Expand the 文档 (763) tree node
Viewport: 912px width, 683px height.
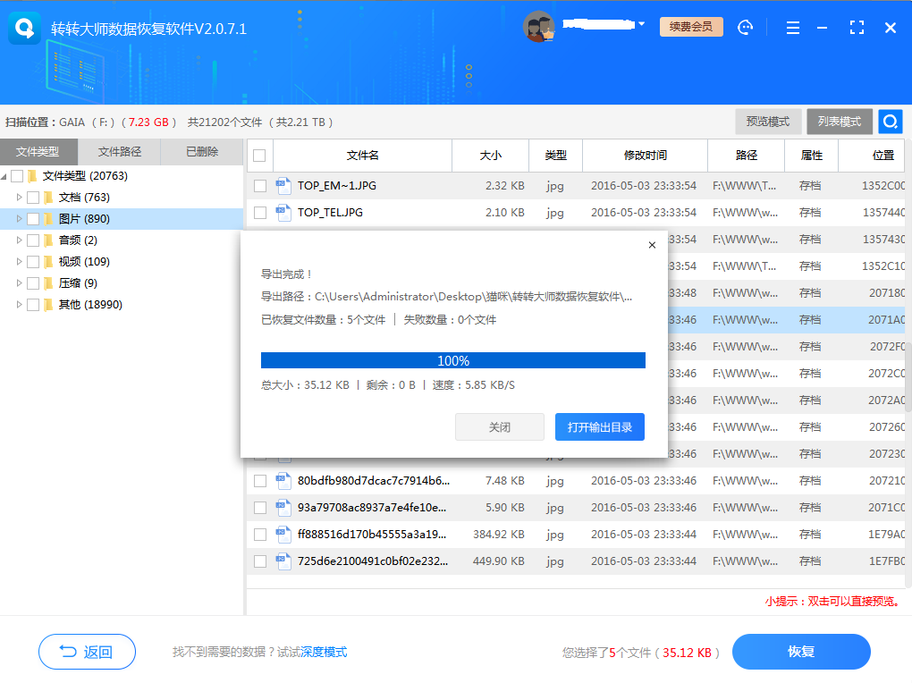coord(19,198)
